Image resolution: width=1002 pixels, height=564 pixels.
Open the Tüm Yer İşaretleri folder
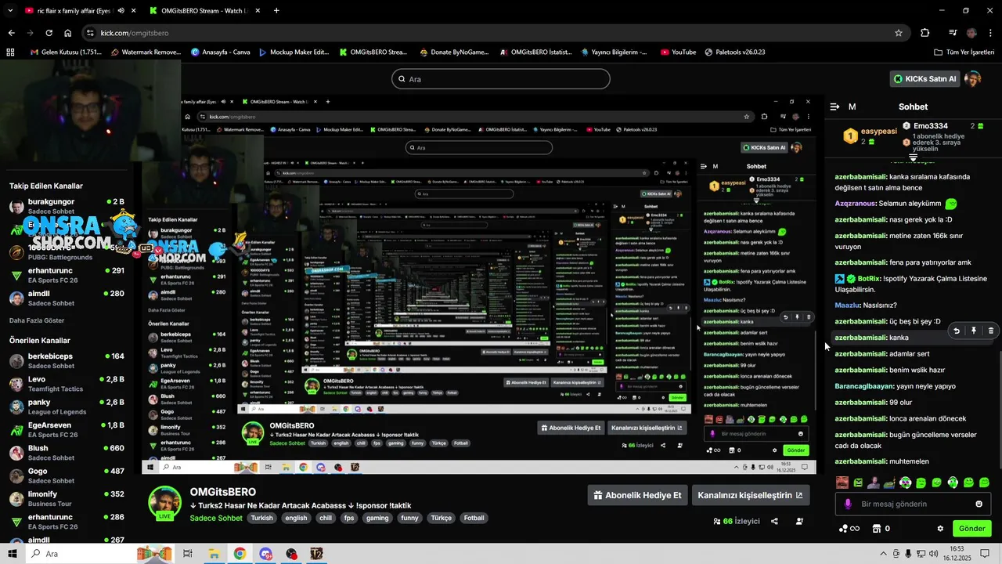click(x=964, y=52)
